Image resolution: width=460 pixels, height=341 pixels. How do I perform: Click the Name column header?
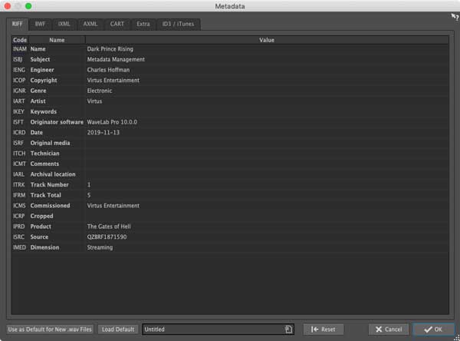(57, 40)
